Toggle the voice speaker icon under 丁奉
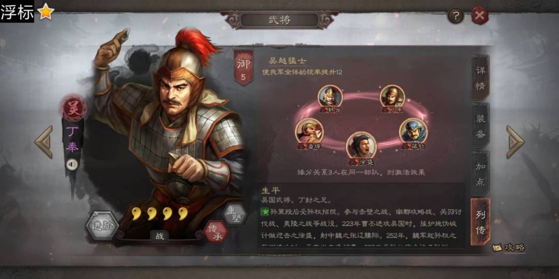This screenshot has height=279, width=559. [72, 164]
